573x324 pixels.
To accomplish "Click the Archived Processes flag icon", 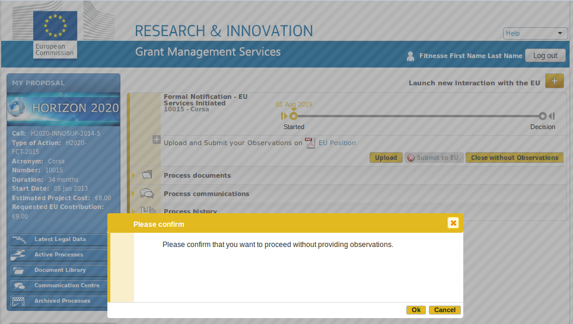I will point(18,301).
